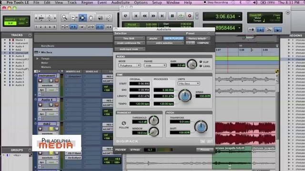The height and width of the screenshot is (171, 305).
Task: Select the Trimmer tool
Action: 74,18
